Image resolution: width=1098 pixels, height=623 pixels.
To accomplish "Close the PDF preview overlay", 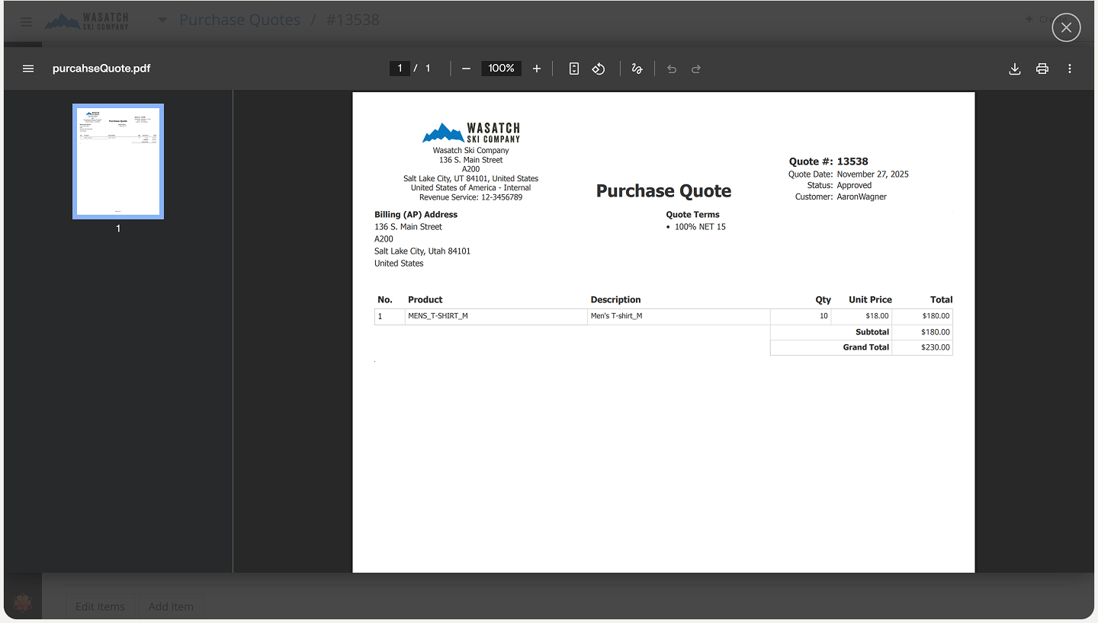I will click(x=1066, y=28).
